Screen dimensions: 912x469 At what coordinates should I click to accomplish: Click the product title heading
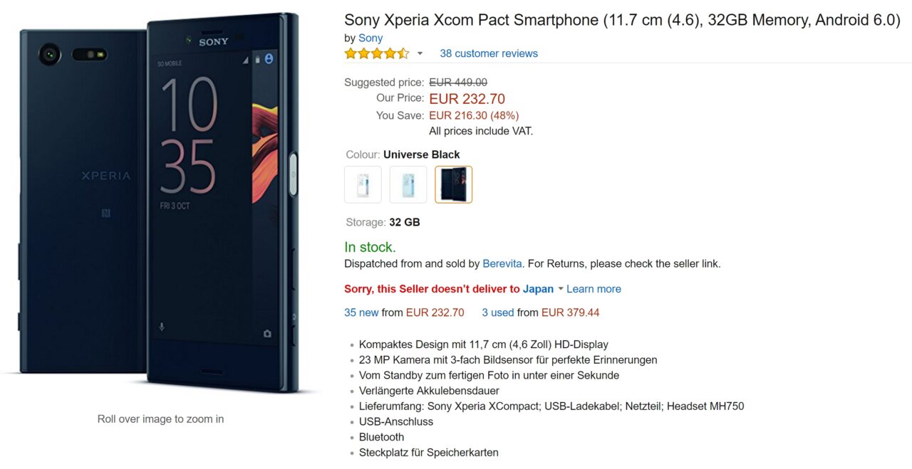[622, 20]
